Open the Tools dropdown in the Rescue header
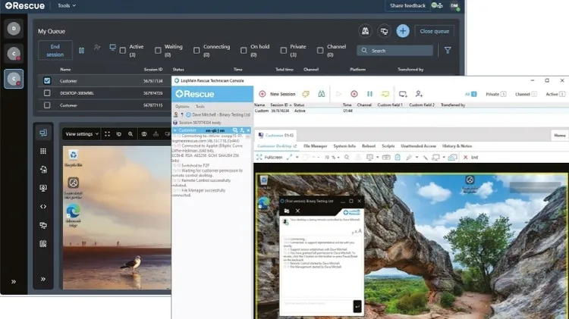The image size is (569, 319). [67, 5]
